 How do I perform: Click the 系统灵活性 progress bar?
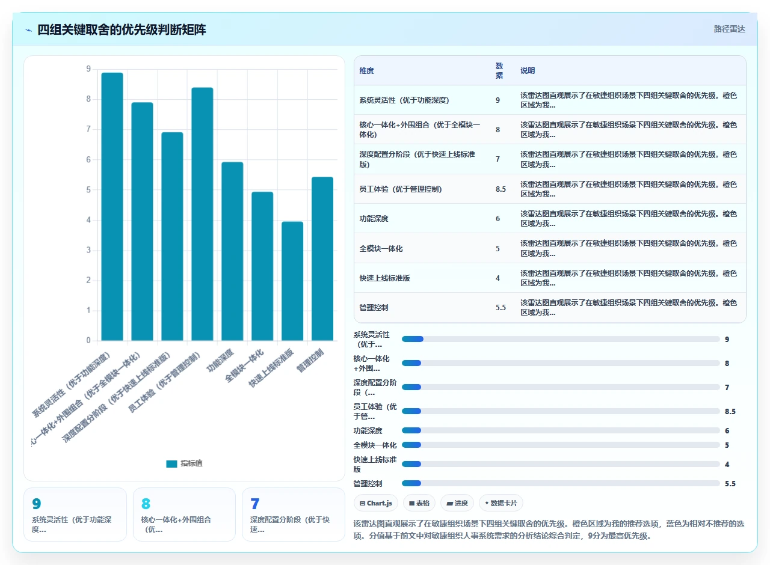pyautogui.click(x=561, y=339)
